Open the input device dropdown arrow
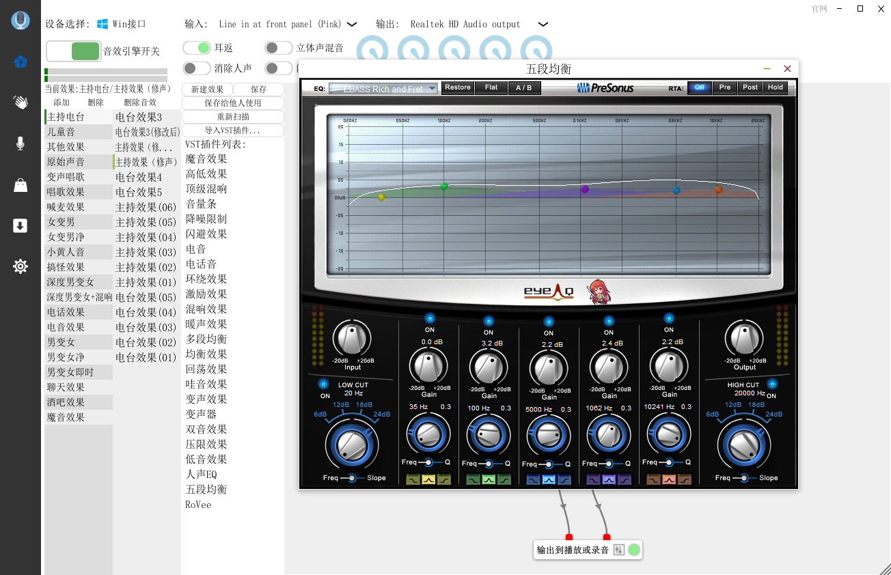 tap(352, 24)
